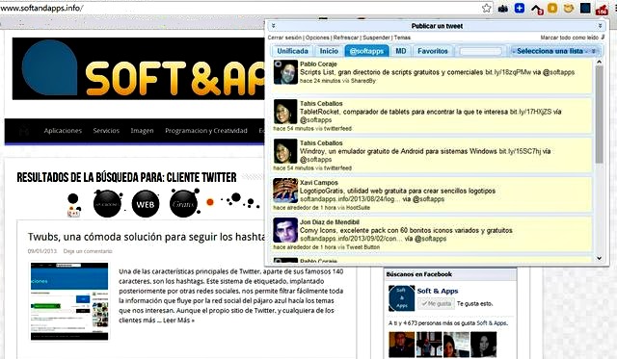The image size is (617, 359).
Task: Open the black chevron extension with red badge
Action: tap(537, 9)
